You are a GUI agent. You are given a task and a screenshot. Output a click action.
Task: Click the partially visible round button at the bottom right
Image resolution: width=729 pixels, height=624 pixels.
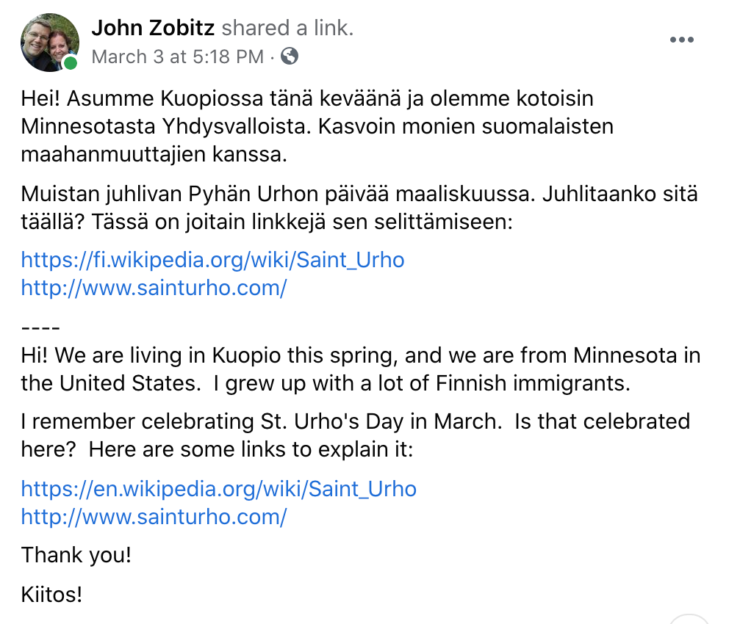[x=689, y=620]
